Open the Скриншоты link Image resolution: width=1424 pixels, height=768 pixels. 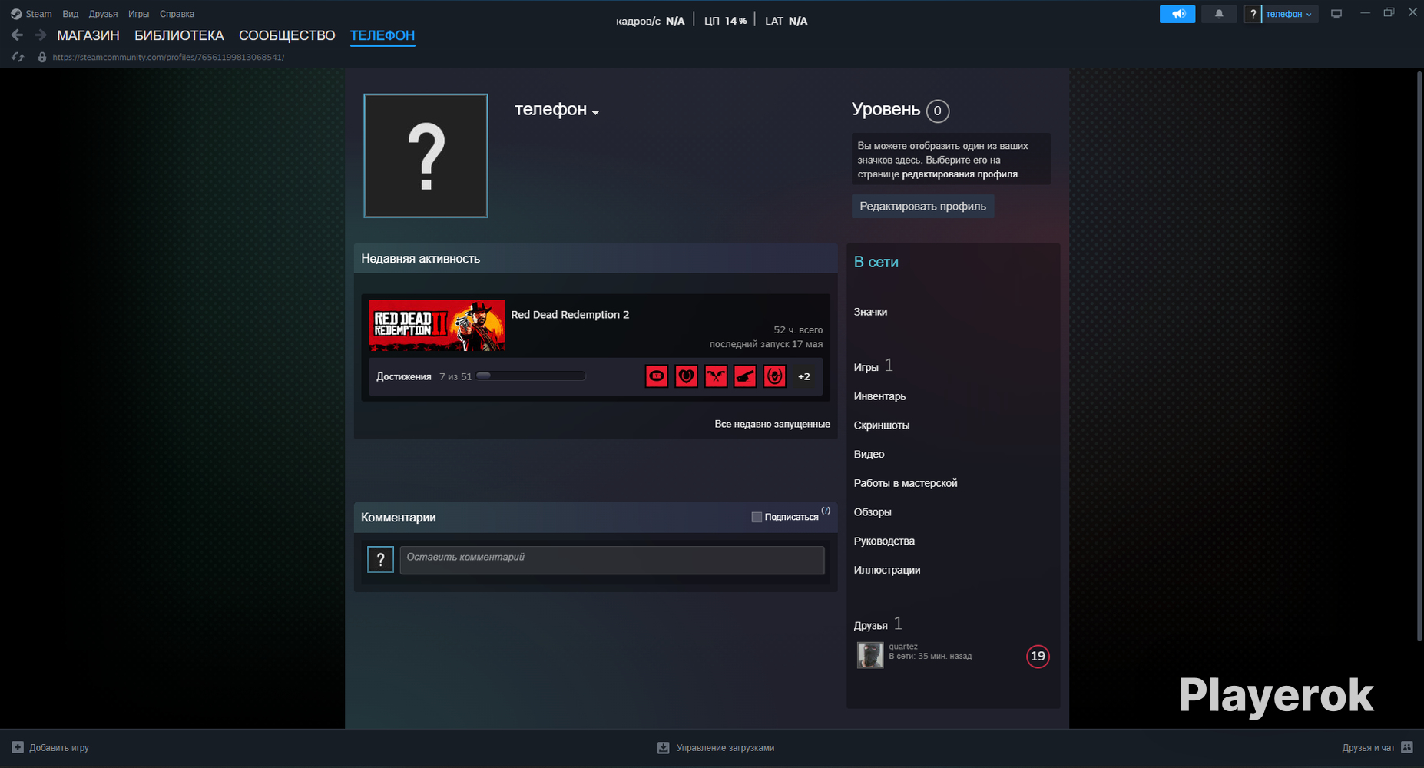click(882, 425)
